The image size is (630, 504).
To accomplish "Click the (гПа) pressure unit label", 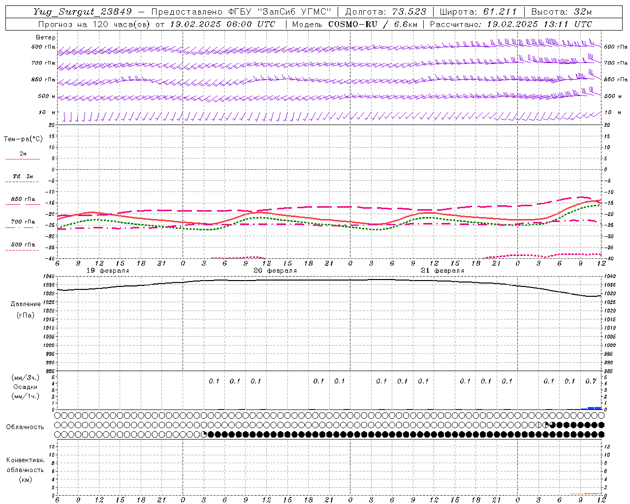I will 26,315.
